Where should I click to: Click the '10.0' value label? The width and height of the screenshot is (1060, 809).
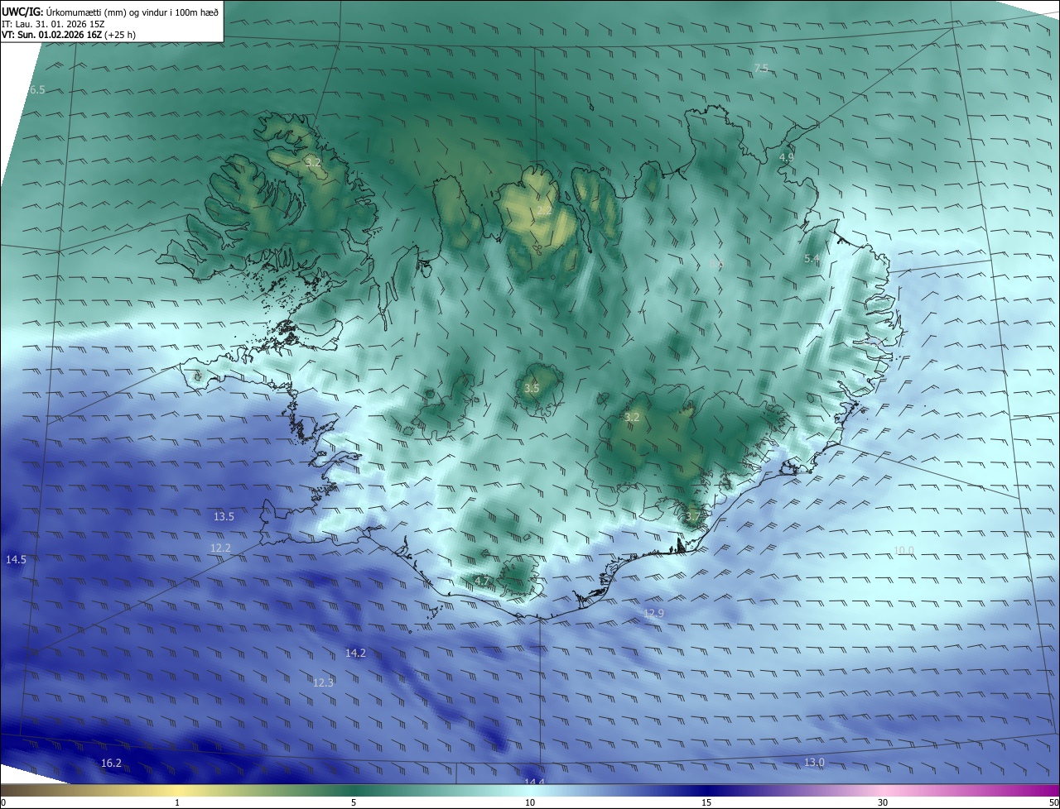coord(903,550)
